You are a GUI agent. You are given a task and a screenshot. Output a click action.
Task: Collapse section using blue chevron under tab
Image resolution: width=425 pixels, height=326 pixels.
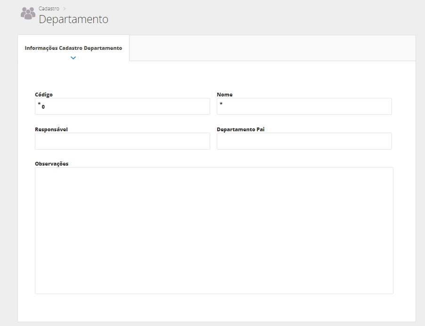(73, 58)
